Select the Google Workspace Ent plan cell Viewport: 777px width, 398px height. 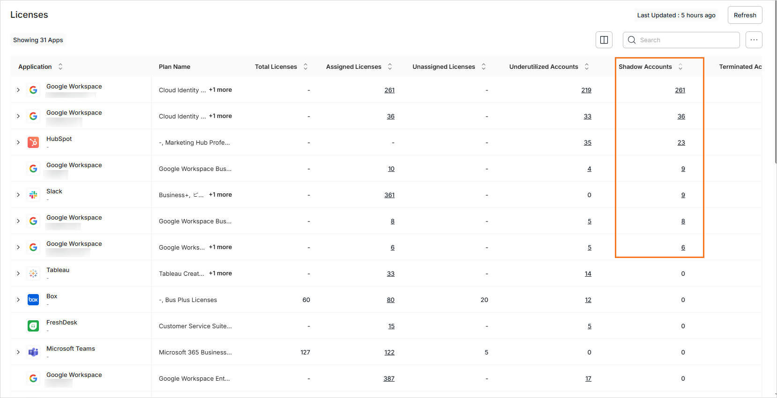coord(194,378)
